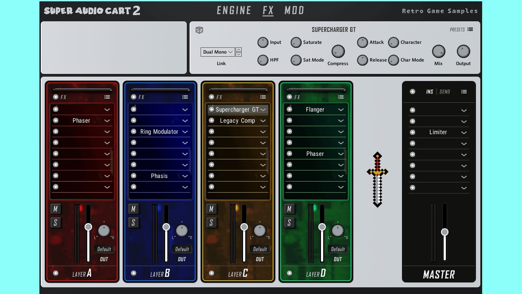Toggle the Limiter effect power on Master

pyautogui.click(x=412, y=132)
